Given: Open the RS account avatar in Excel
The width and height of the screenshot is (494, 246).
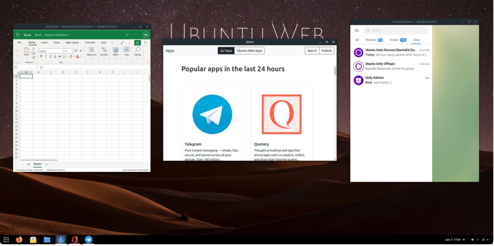Looking at the screenshot, I should (x=146, y=35).
